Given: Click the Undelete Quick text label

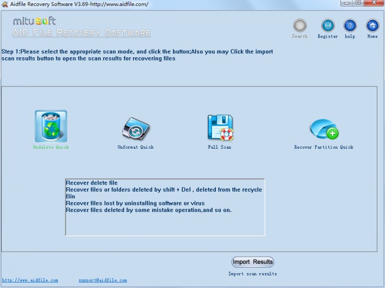Looking at the screenshot, I should pyautogui.click(x=51, y=148).
